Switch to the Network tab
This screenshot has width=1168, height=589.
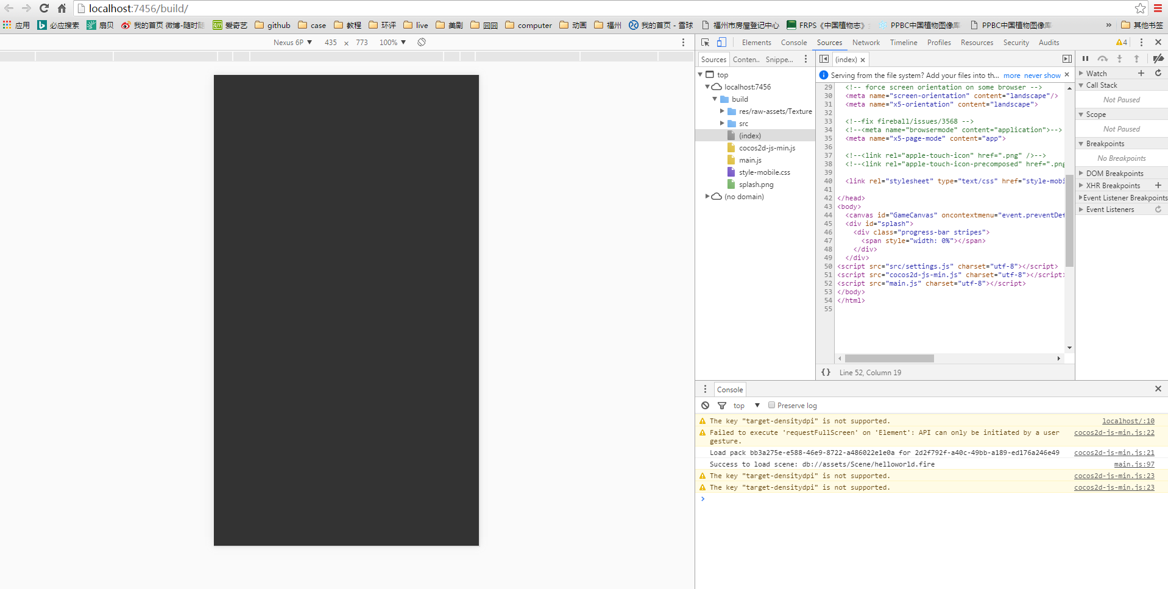[x=866, y=42]
